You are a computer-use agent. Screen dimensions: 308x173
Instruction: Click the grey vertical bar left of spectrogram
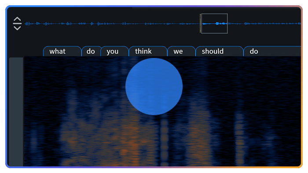[x=16, y=112]
